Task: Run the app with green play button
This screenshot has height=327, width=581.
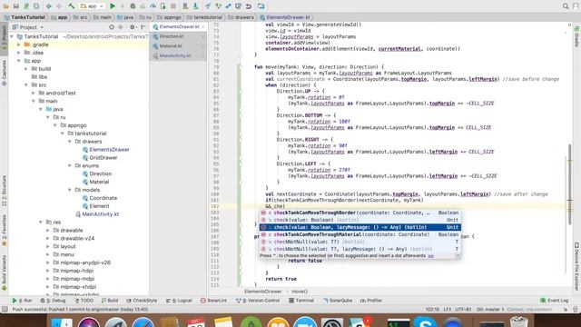Action: pos(113,6)
